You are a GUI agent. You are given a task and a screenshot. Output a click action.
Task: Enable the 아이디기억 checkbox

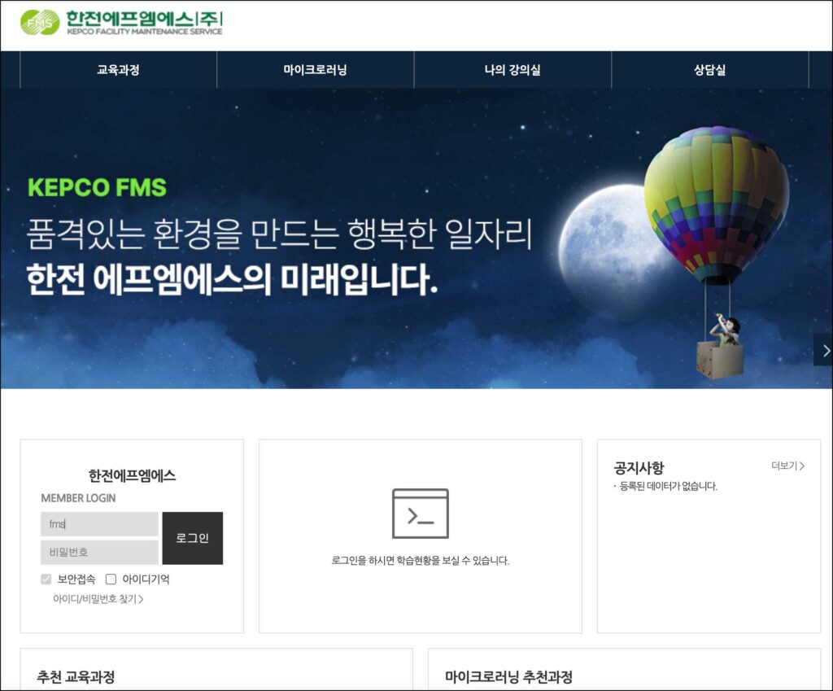[111, 579]
